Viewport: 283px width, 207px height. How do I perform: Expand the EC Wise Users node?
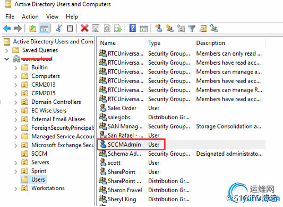[16, 111]
